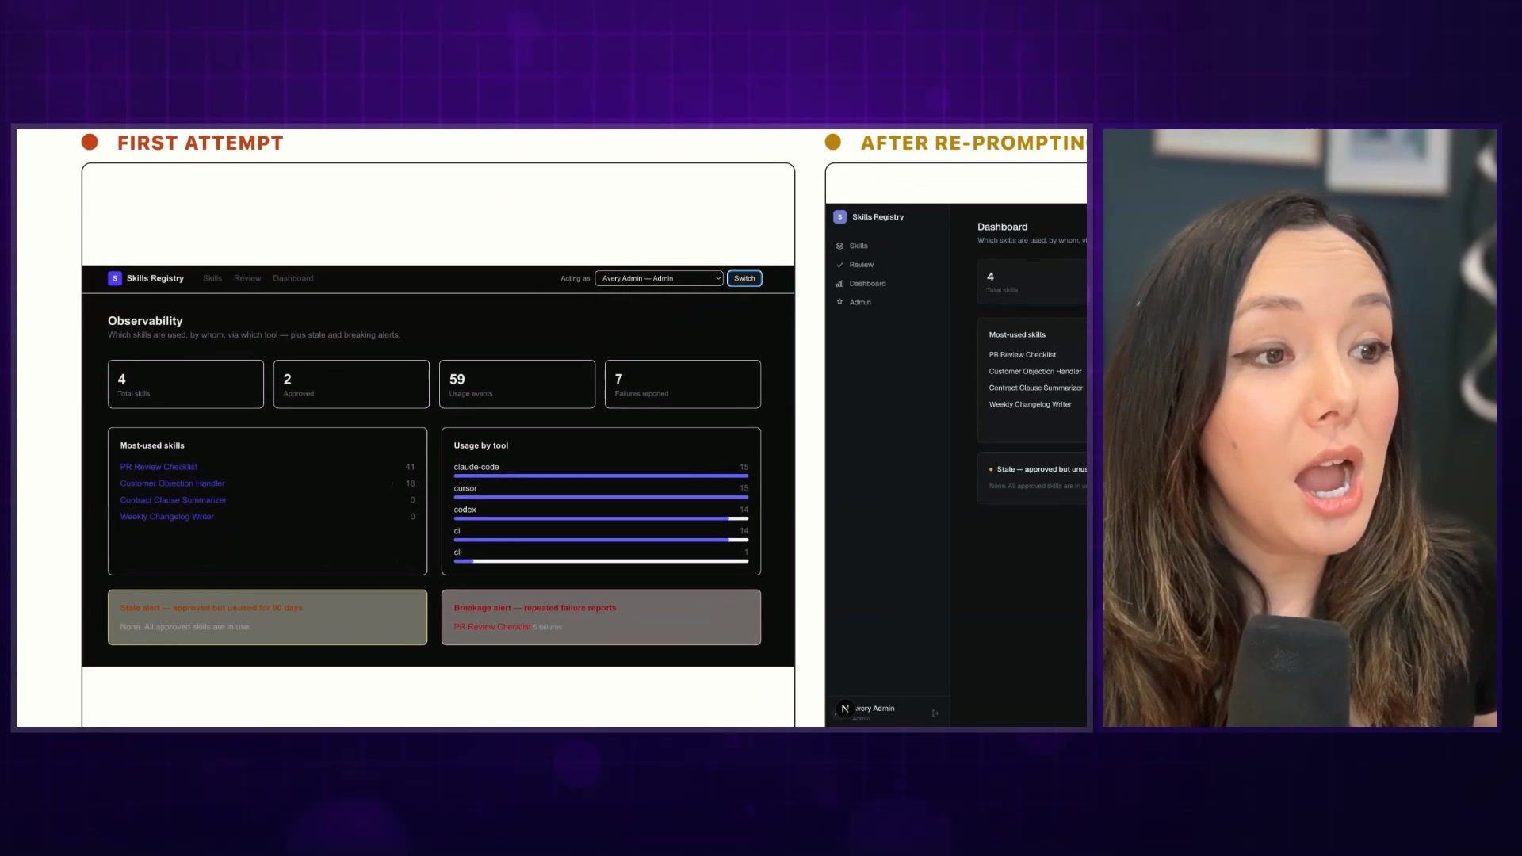
Task: Click the Usage by tool heading
Action: (480, 445)
